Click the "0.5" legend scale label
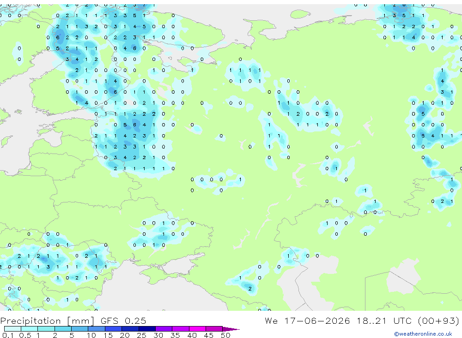 (25, 335)
